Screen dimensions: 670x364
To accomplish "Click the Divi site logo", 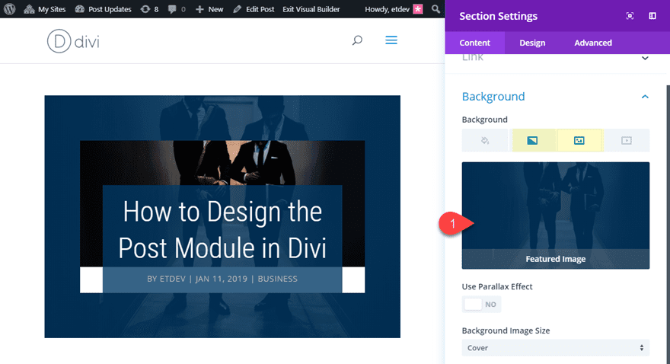I will (73, 41).
